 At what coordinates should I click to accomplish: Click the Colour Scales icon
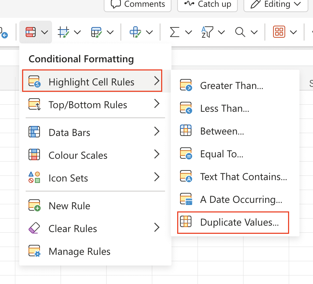[34, 154]
